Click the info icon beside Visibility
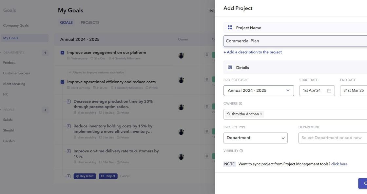The height and width of the screenshot is (194, 367). 241,151
